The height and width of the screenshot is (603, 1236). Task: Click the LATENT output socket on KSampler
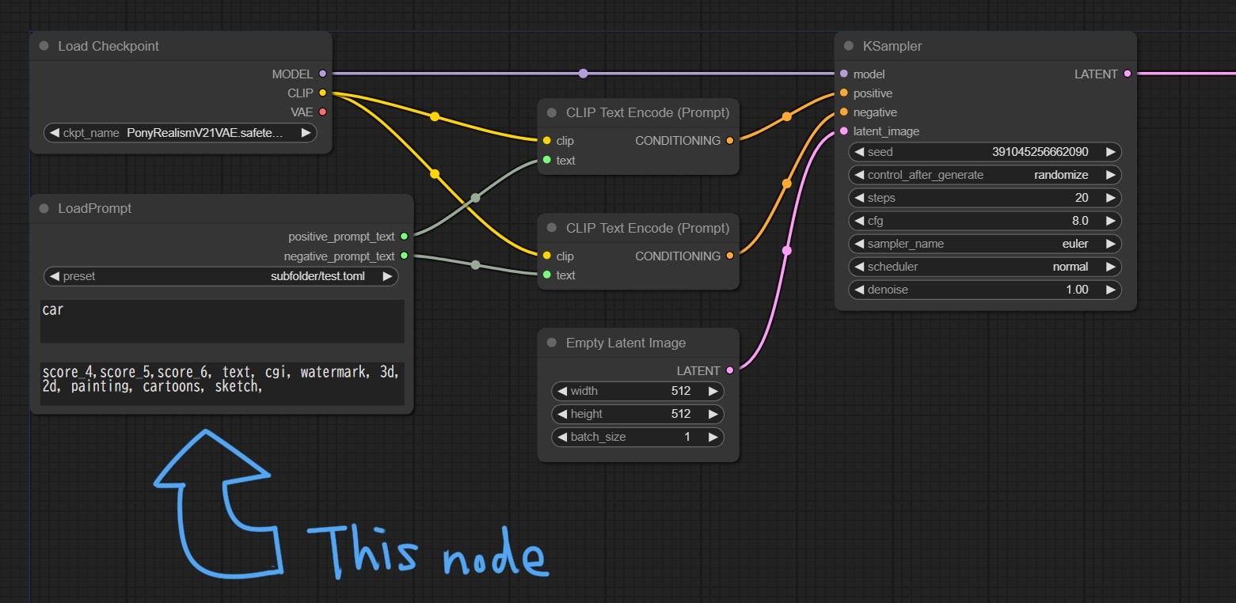pyautogui.click(x=1128, y=74)
